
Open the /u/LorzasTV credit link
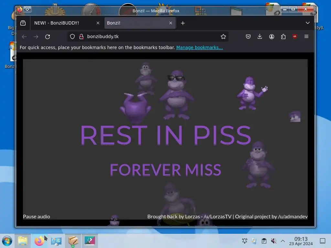(x=218, y=217)
